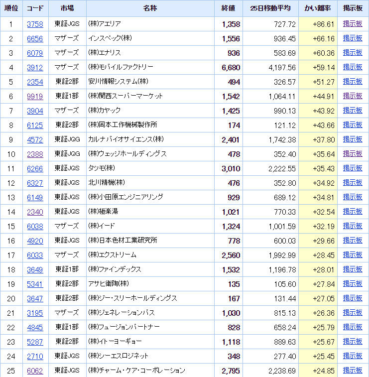
Task: Select the 6,680 closing price cell
Action: (229, 67)
